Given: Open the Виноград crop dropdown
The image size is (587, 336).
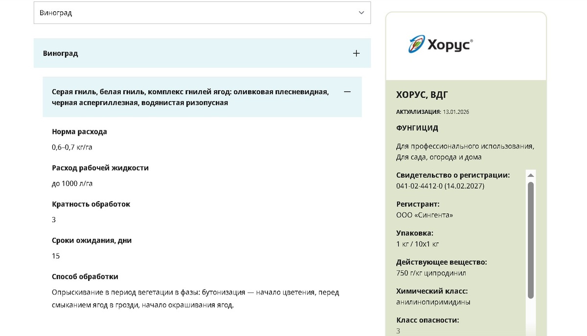Looking at the screenshot, I should tap(202, 13).
